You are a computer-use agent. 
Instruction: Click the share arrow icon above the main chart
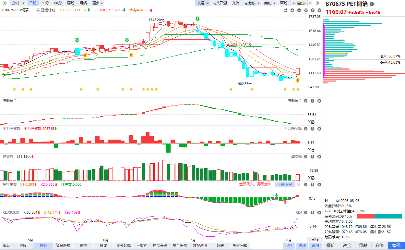click(x=285, y=10)
